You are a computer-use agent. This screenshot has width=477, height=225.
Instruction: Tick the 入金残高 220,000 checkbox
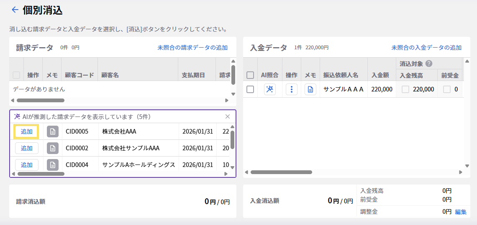tap(405, 89)
